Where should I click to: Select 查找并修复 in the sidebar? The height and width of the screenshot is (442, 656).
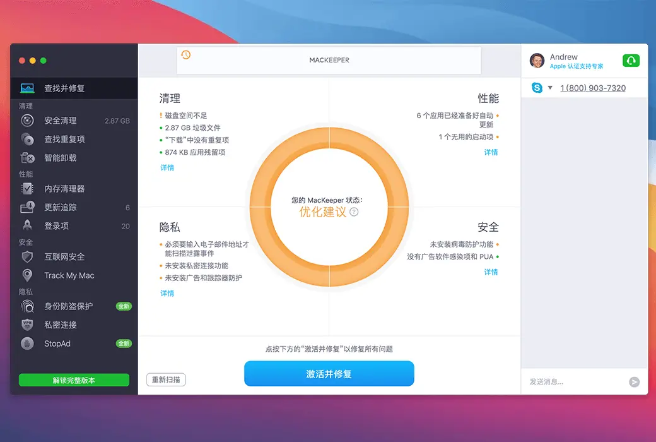coord(74,88)
